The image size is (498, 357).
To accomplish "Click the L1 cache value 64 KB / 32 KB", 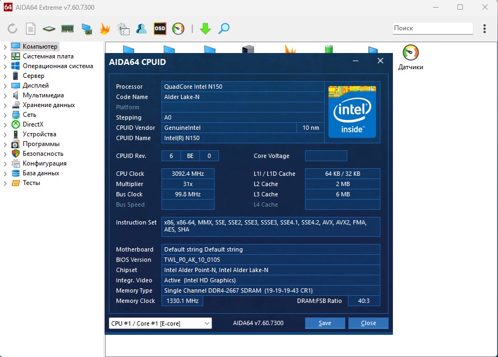I will pyautogui.click(x=342, y=174).
